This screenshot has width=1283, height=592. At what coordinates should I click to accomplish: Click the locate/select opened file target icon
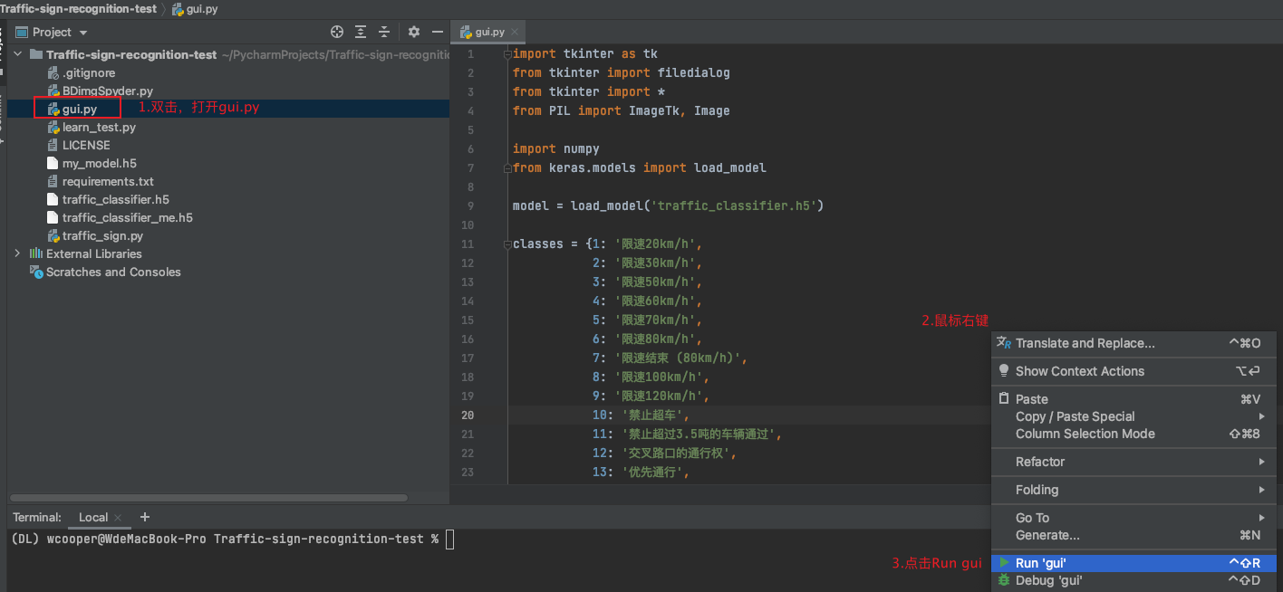point(337,32)
